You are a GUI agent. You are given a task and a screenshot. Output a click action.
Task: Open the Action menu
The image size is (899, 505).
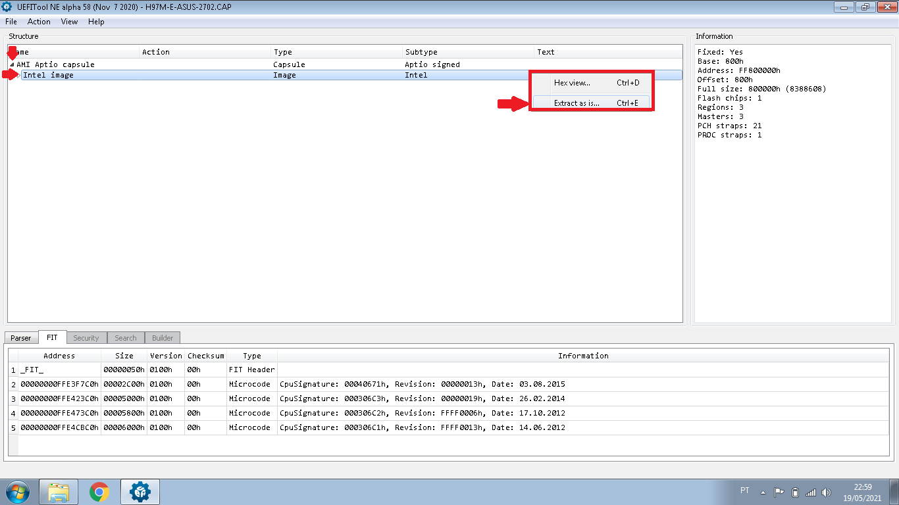coord(39,22)
